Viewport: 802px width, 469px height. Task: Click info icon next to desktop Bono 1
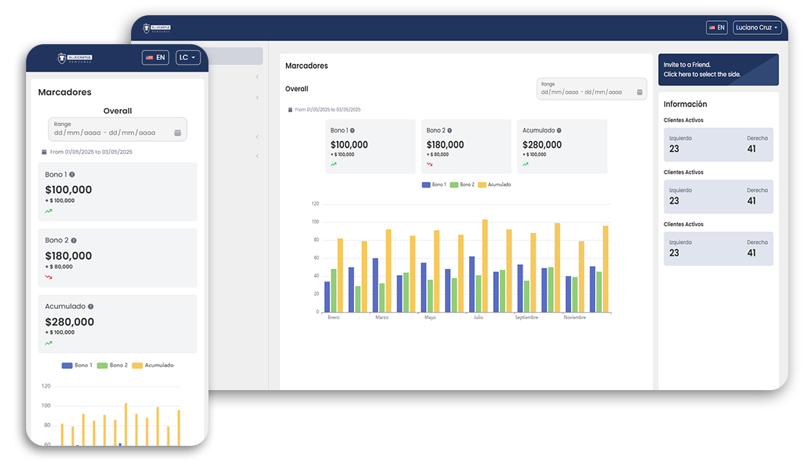coord(353,130)
